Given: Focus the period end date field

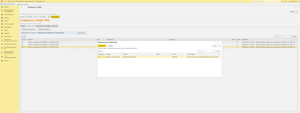Looking at the screenshot, I should [x=44, y=17].
